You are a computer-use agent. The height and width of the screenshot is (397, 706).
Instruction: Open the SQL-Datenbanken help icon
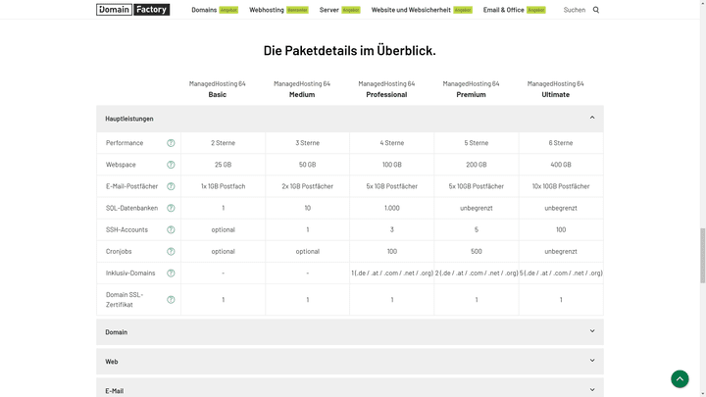(171, 208)
